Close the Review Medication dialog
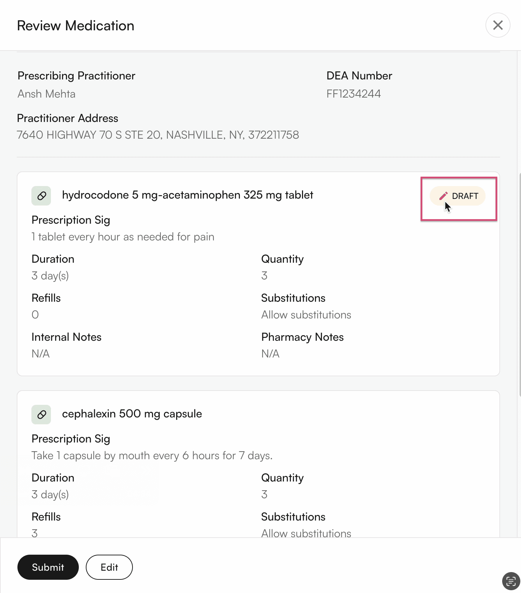 [498, 25]
